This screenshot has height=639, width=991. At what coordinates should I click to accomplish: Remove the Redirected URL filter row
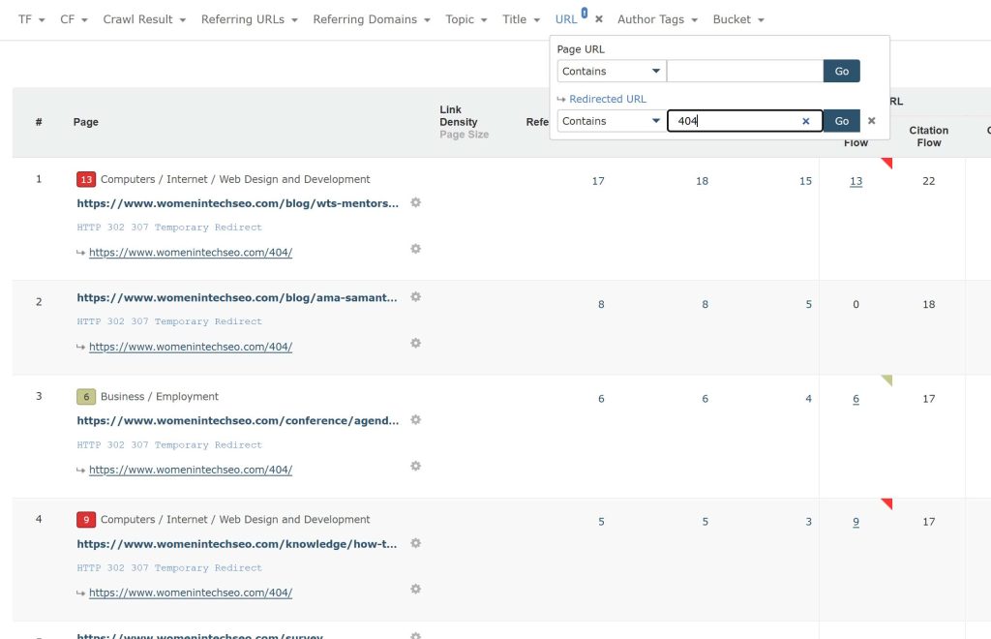pyautogui.click(x=872, y=121)
